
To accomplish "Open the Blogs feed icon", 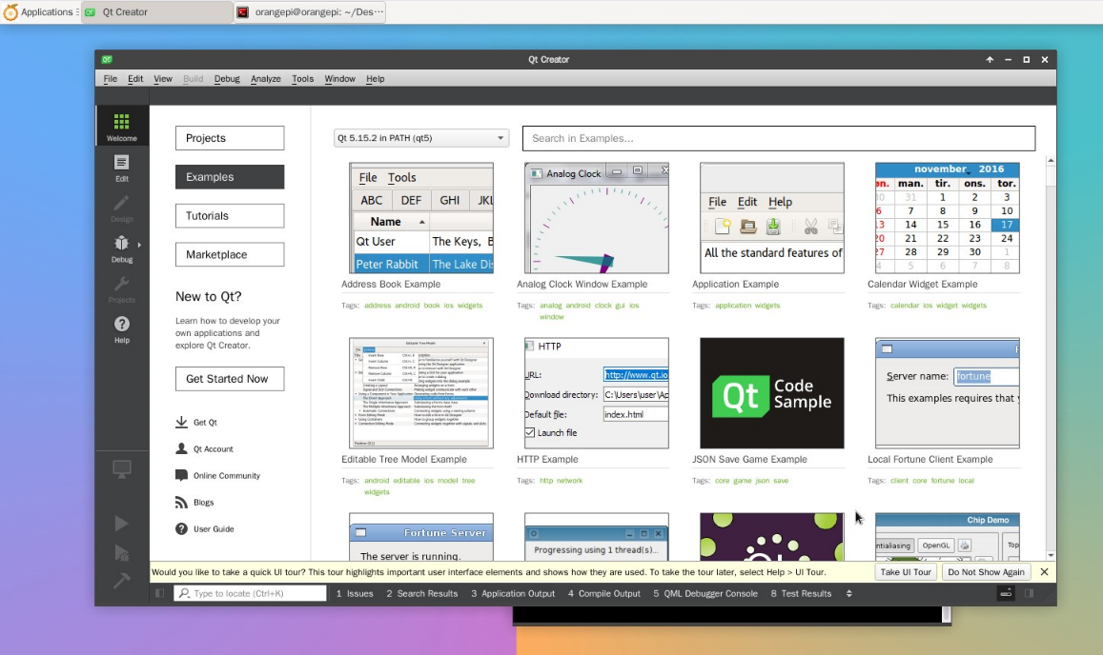I will 181,502.
